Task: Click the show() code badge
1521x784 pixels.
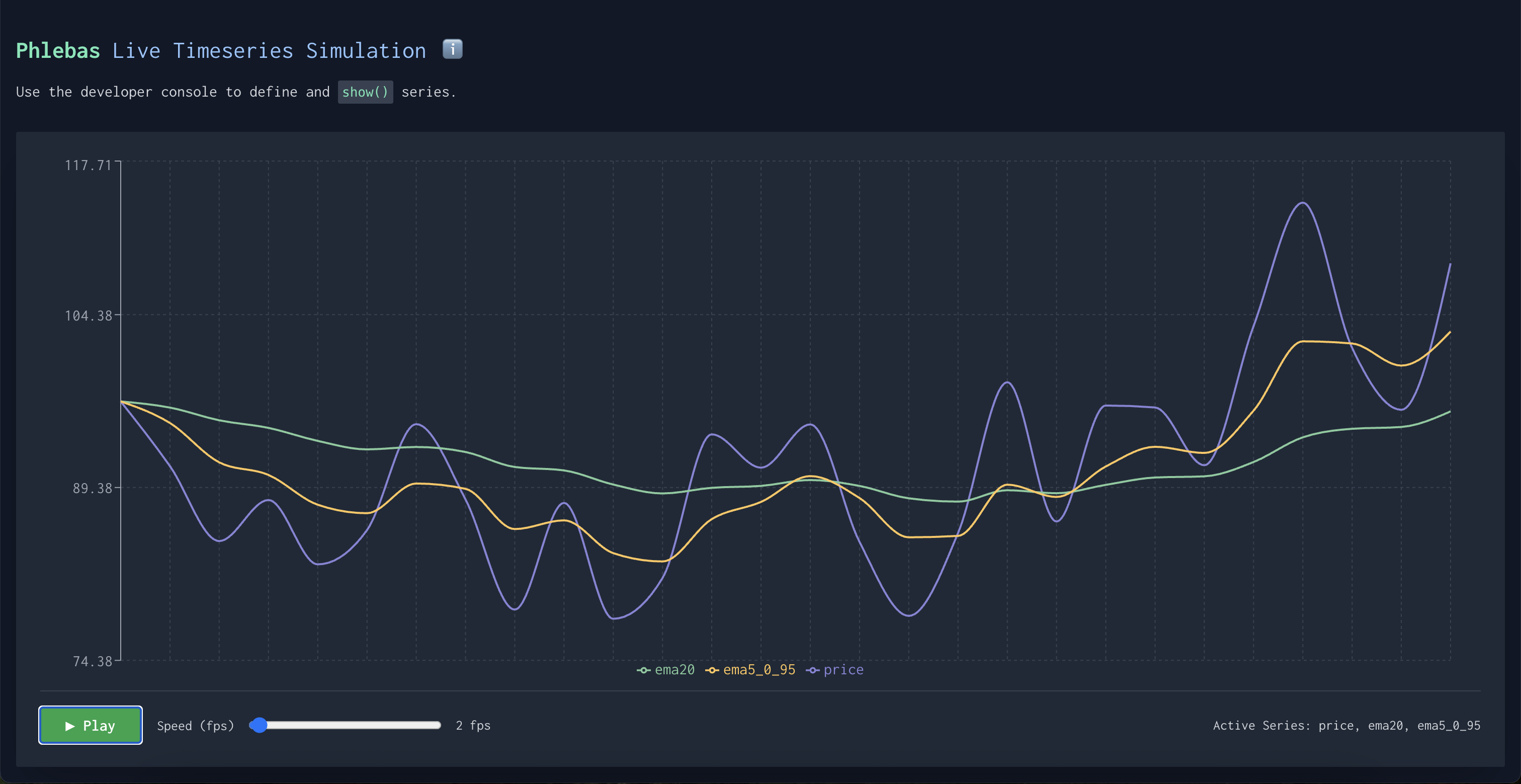Action: (366, 92)
